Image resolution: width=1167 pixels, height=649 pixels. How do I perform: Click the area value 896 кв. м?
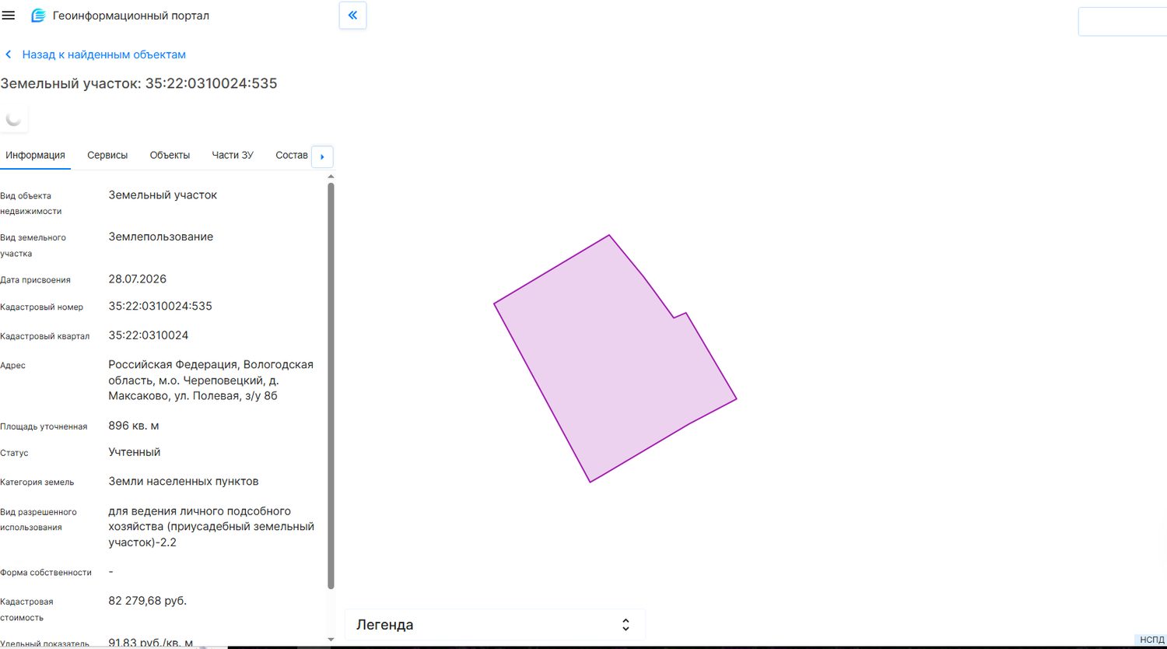click(x=134, y=426)
